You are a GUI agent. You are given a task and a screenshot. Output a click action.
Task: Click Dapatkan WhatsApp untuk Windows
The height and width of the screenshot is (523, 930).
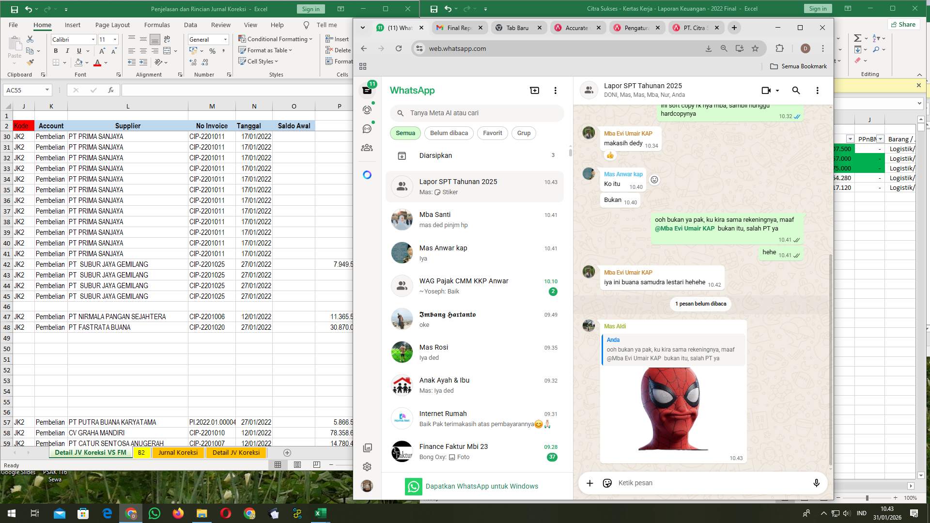pos(481,486)
